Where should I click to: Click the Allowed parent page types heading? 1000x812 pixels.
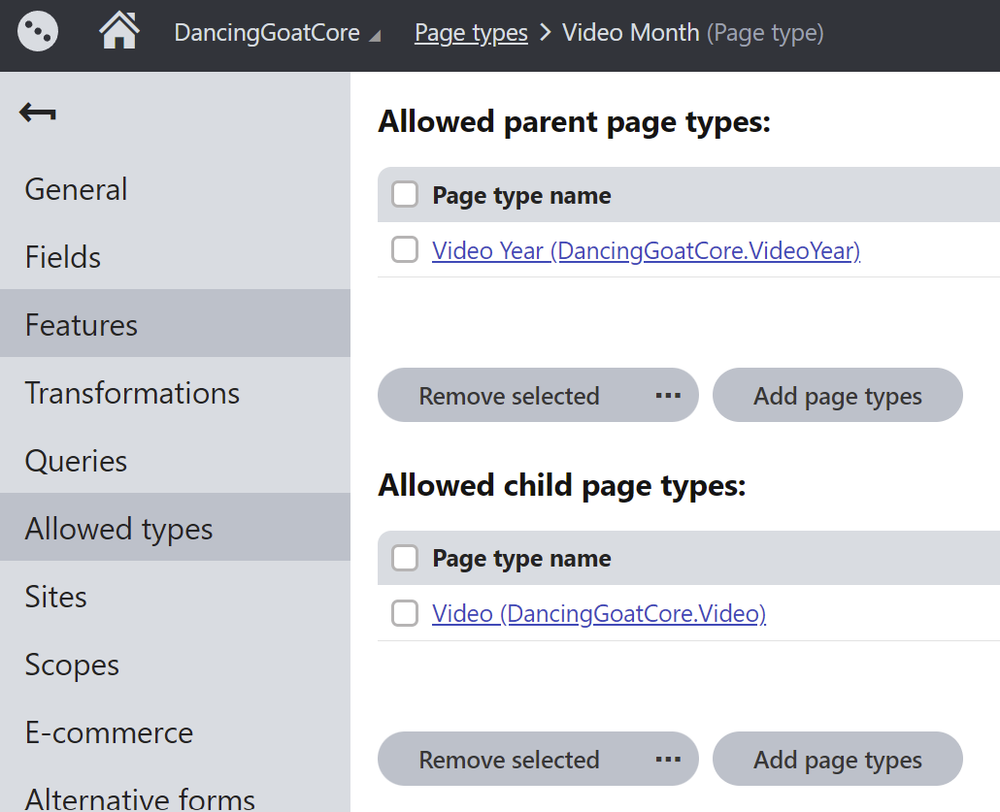click(x=574, y=121)
